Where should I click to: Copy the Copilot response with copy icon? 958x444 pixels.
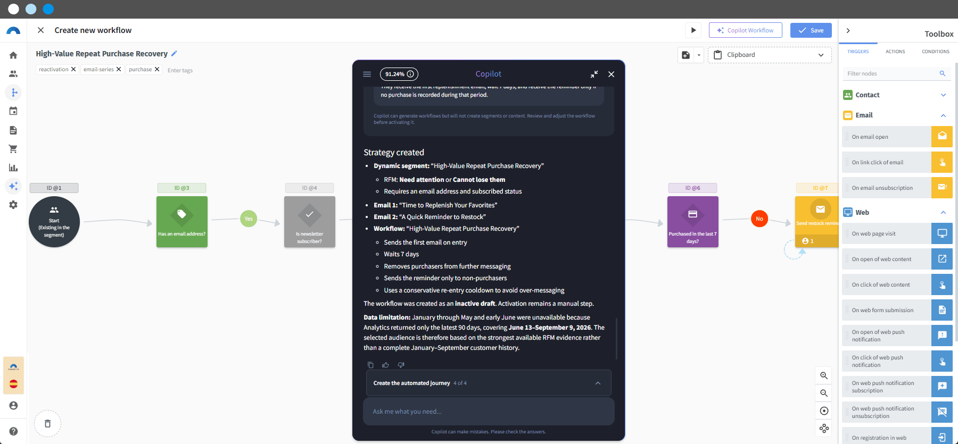click(370, 365)
